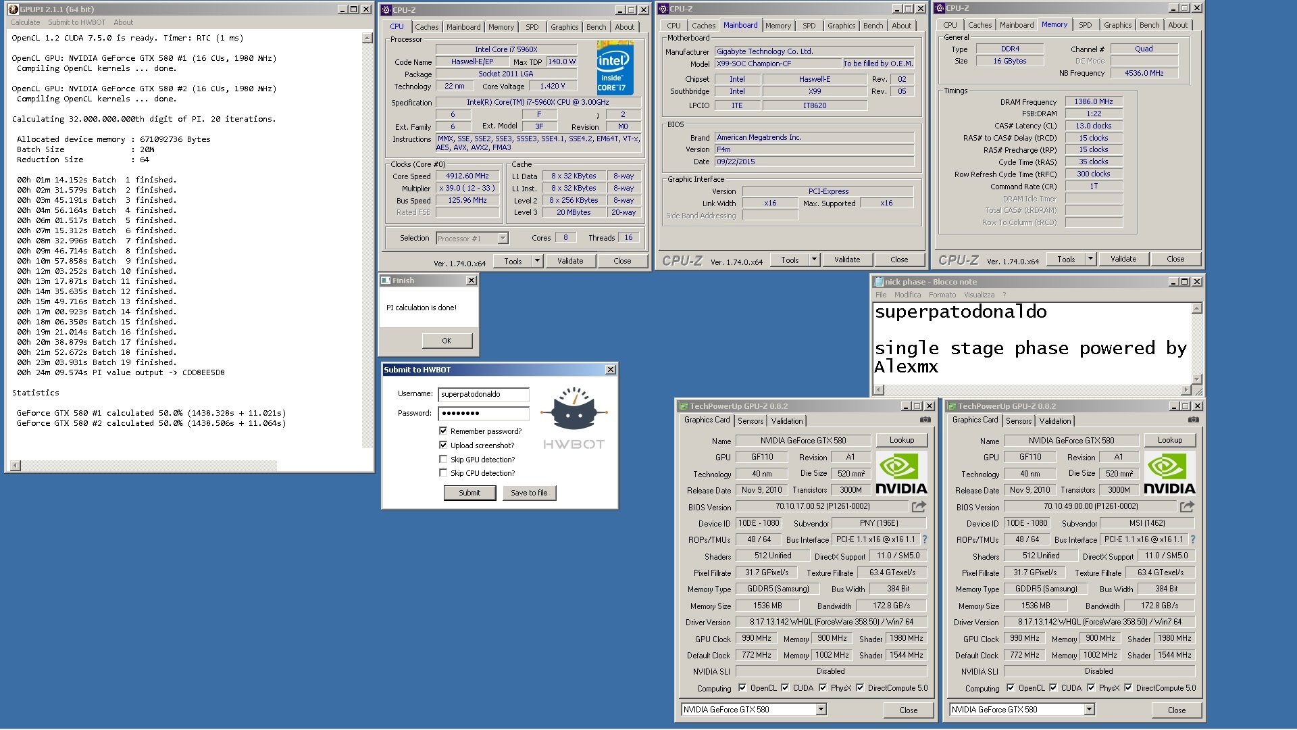Click GPUPI vertical scrollbar up arrow
Viewport: 1297px width, 730px height.
[x=367, y=39]
